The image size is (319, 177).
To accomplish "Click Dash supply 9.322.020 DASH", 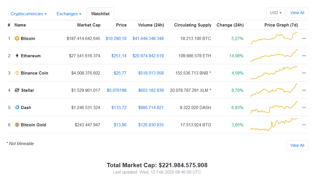I will 195,107.
